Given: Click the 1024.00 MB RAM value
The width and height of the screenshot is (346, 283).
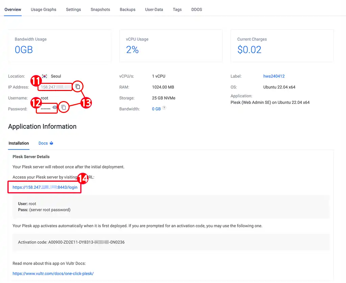Looking at the screenshot, I should point(163,87).
